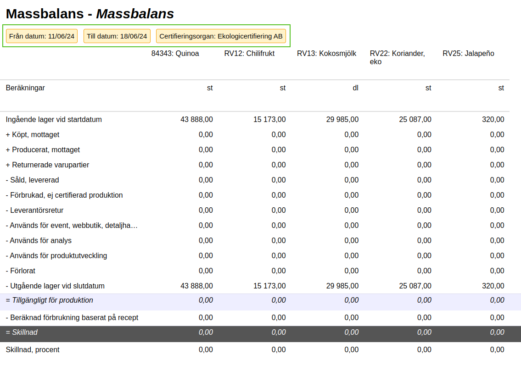Select the highlighted '= Tillgängligt för produktion' row label
This screenshot has height=371, width=521.
tap(50, 300)
